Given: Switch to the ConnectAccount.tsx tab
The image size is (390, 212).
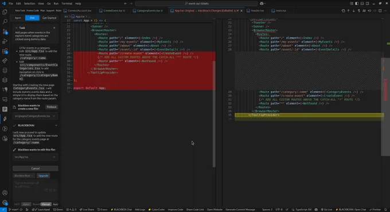Looking at the screenshot, I should 79,11.
